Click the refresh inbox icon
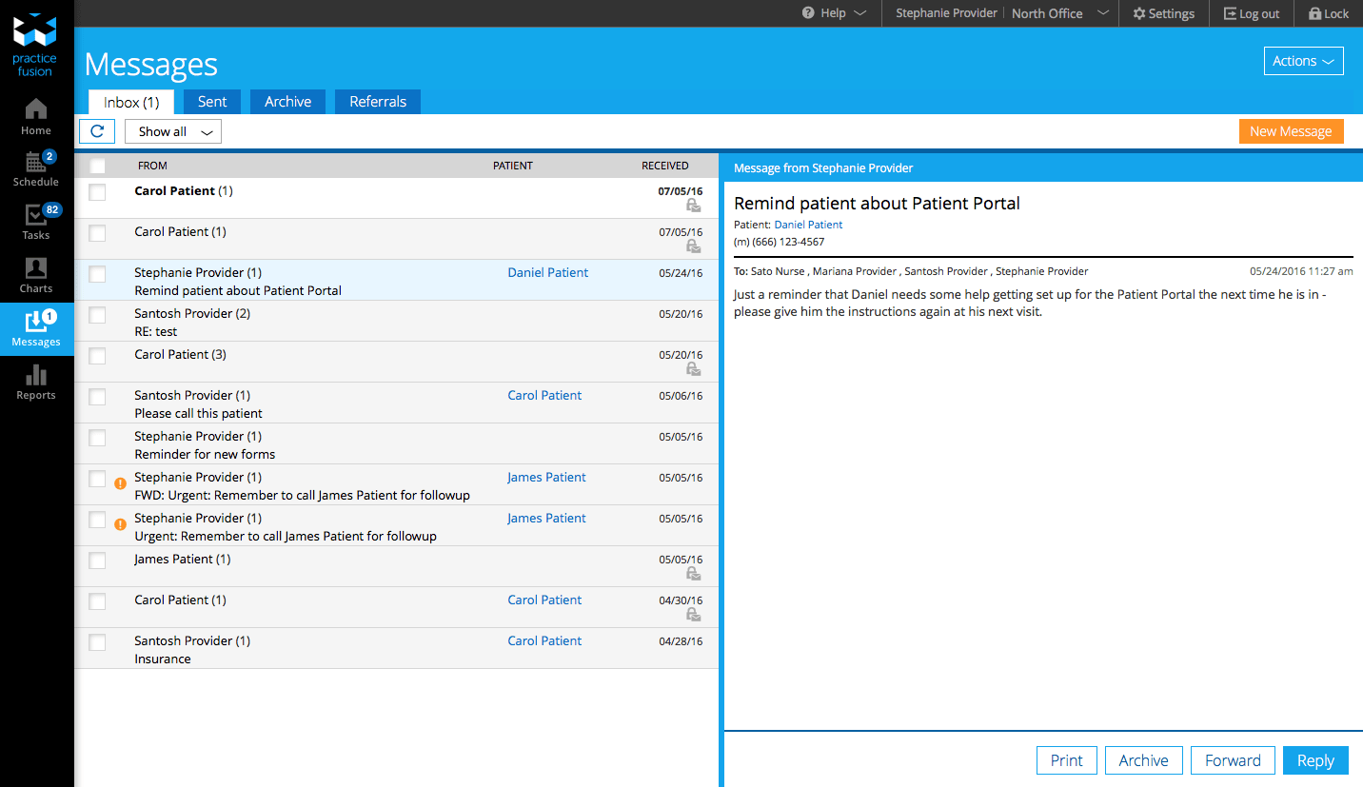The image size is (1363, 787). point(97,131)
